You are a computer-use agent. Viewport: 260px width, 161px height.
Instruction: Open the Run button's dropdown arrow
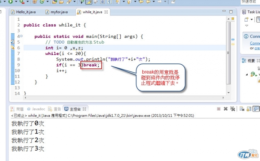pyautogui.click(x=16, y=2)
